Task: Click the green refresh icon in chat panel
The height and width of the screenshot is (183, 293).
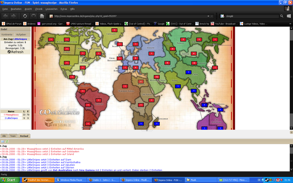Action: point(7,142)
